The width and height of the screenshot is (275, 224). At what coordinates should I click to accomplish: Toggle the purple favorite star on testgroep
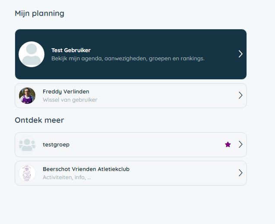coord(228,145)
